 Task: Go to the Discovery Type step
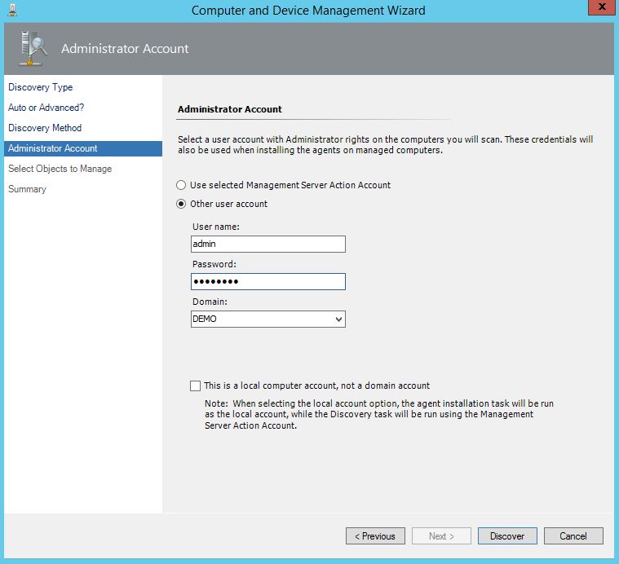(40, 87)
